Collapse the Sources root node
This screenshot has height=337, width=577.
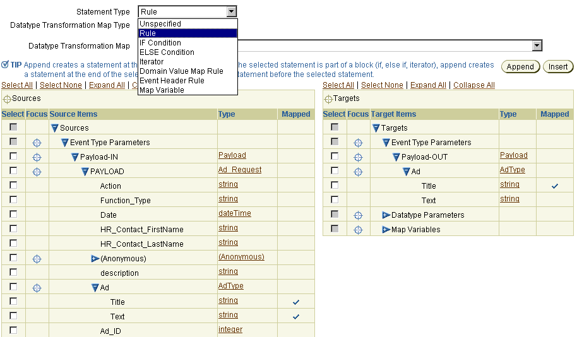[54, 128]
